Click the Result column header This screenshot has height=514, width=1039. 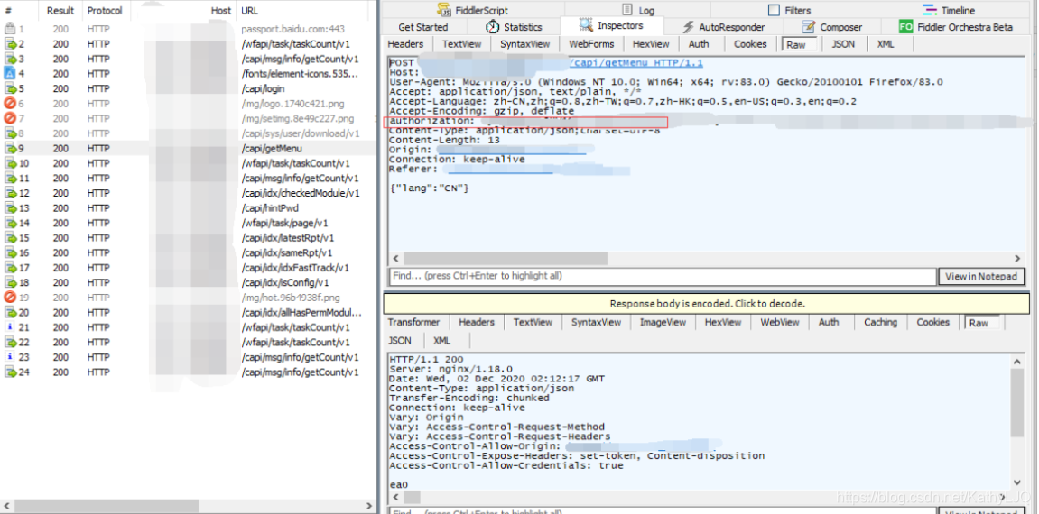pos(60,11)
